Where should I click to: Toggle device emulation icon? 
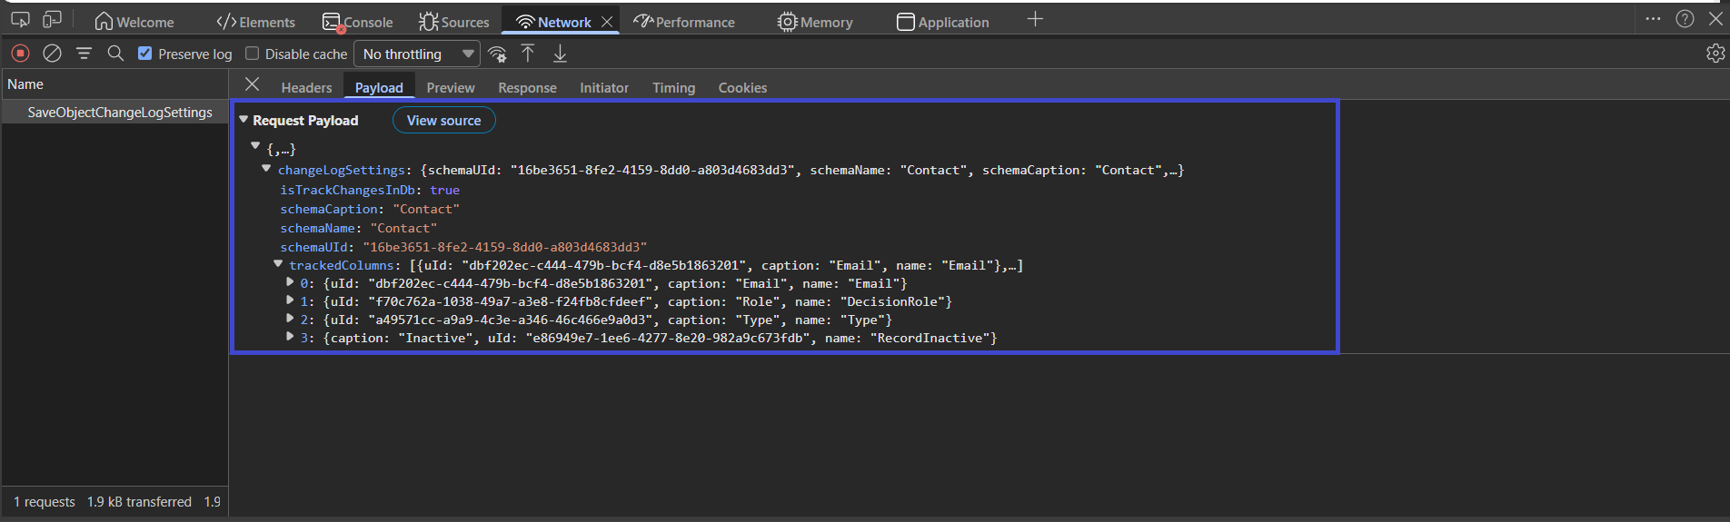pos(53,20)
